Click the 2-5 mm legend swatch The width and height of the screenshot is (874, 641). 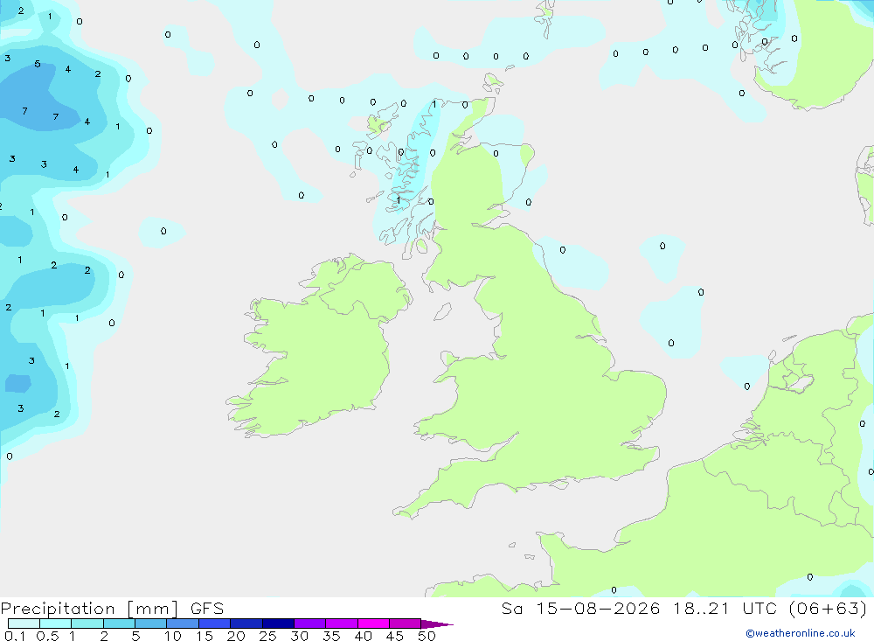119,624
